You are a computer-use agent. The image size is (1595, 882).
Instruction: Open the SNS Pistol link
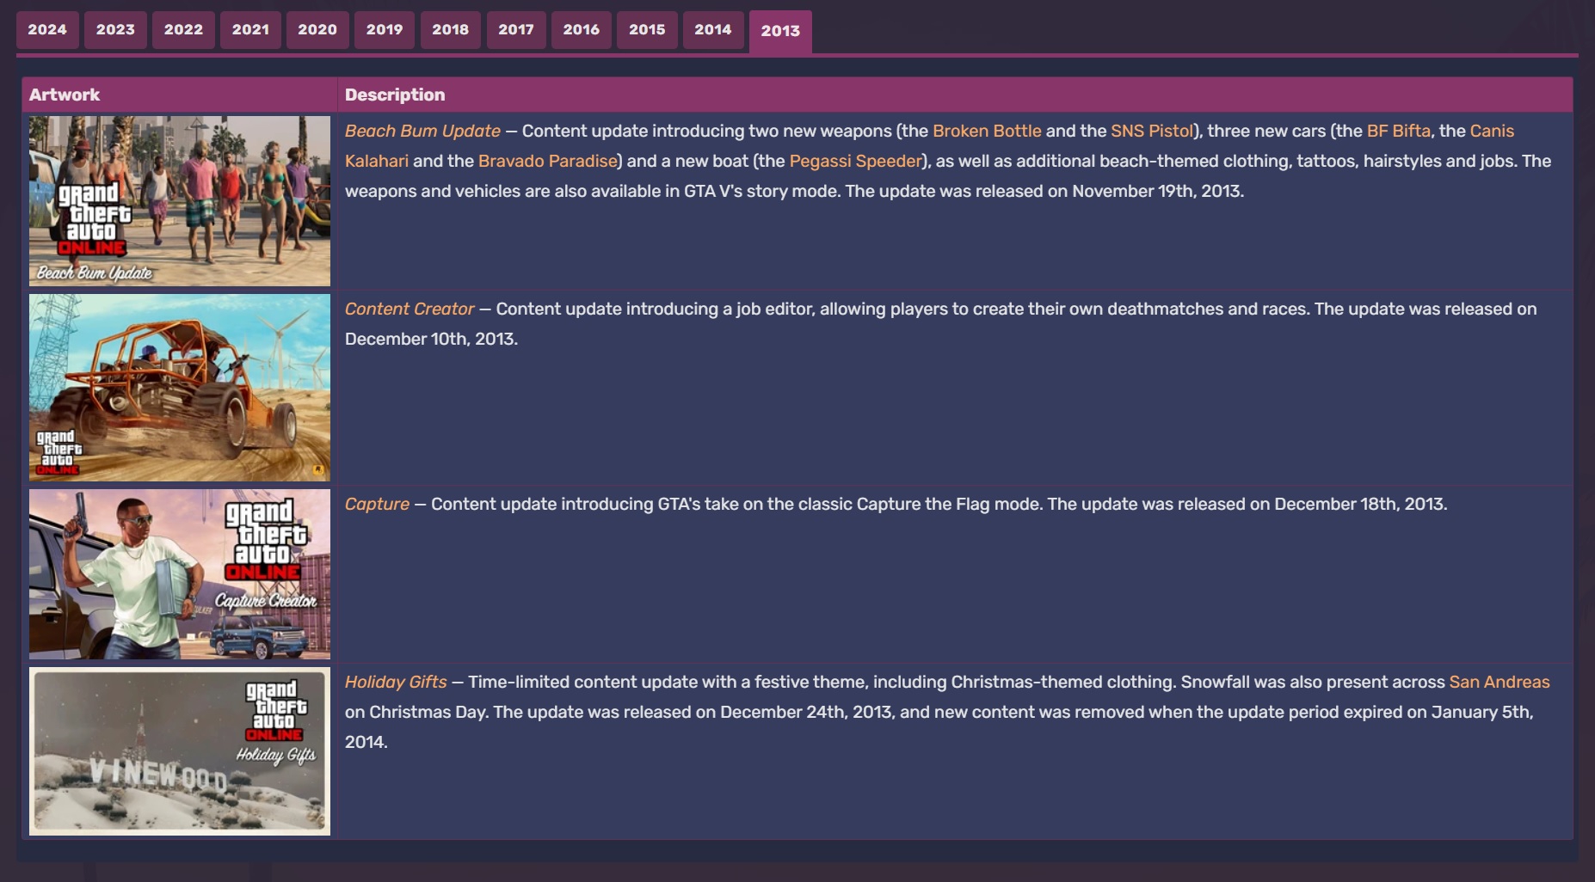1152,131
